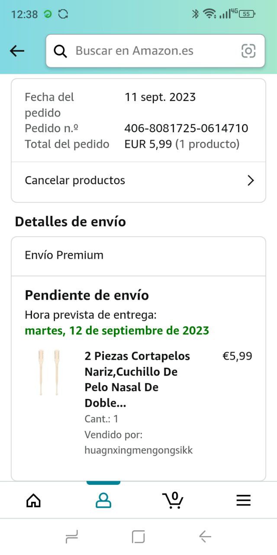Open the 2 Piezas Cortapelos Nariz product title
This screenshot has height=555, width=277.
tap(137, 379)
